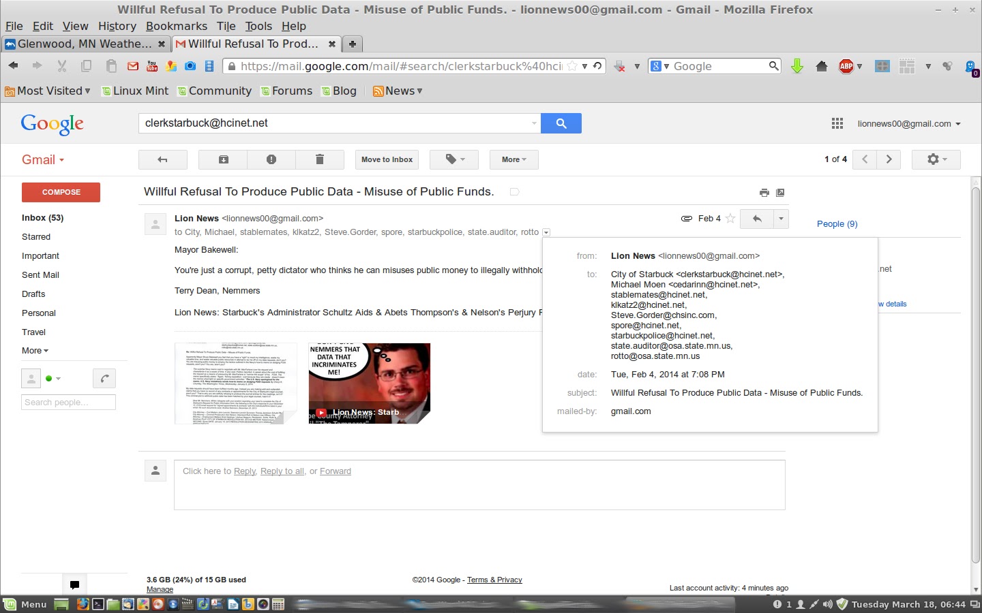Viewport: 982px width, 613px height.
Task: Open the more reply options dropdown arrow
Action: [781, 219]
